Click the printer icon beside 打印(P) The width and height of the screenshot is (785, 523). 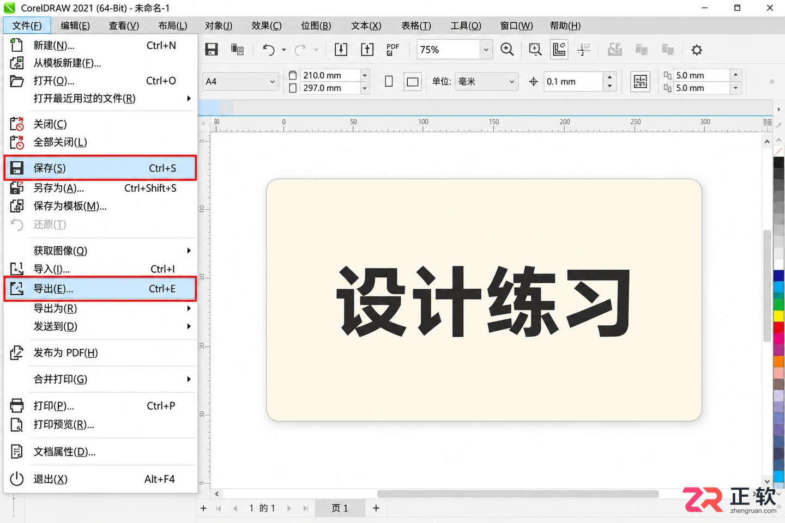17,406
